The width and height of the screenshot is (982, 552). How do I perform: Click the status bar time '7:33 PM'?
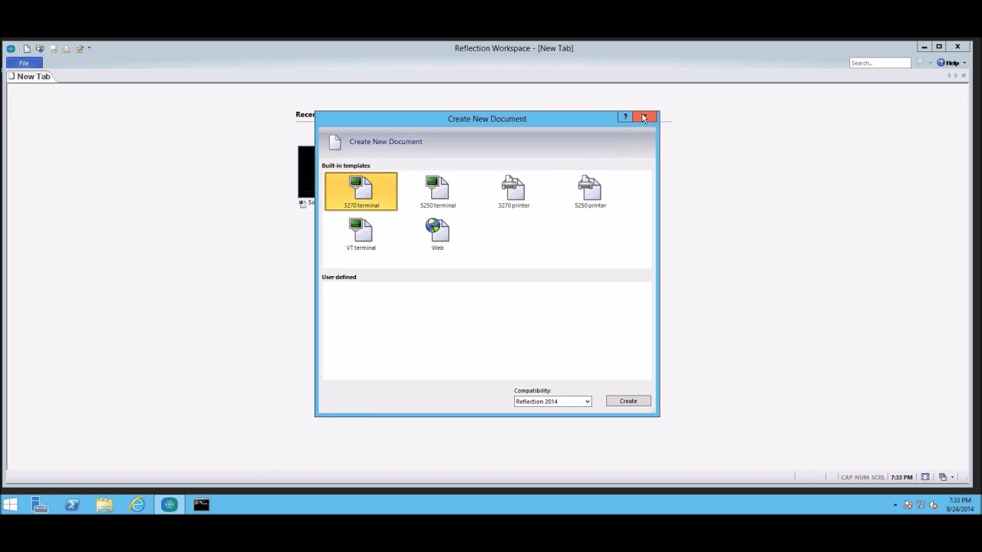point(901,478)
